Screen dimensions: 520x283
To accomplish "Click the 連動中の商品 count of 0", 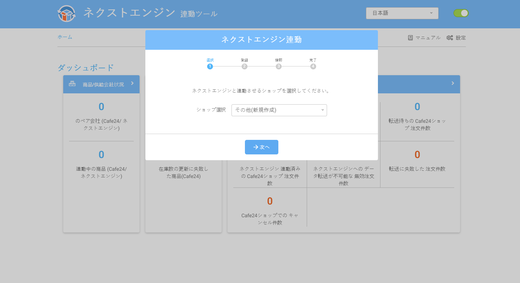I will (x=101, y=155).
